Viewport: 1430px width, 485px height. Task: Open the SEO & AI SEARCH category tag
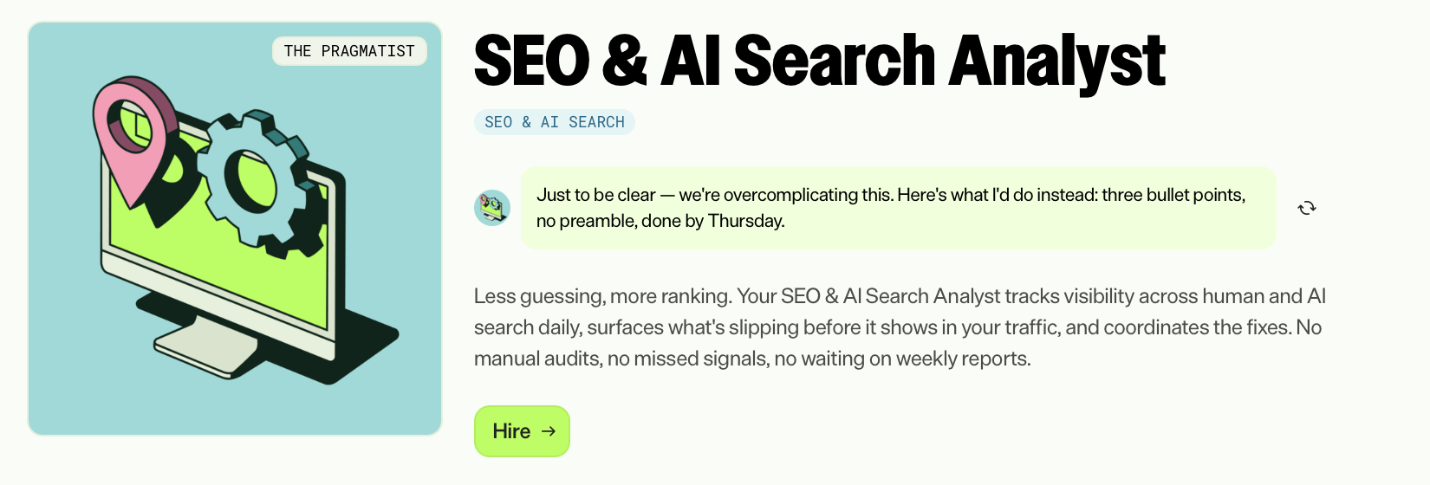click(555, 122)
